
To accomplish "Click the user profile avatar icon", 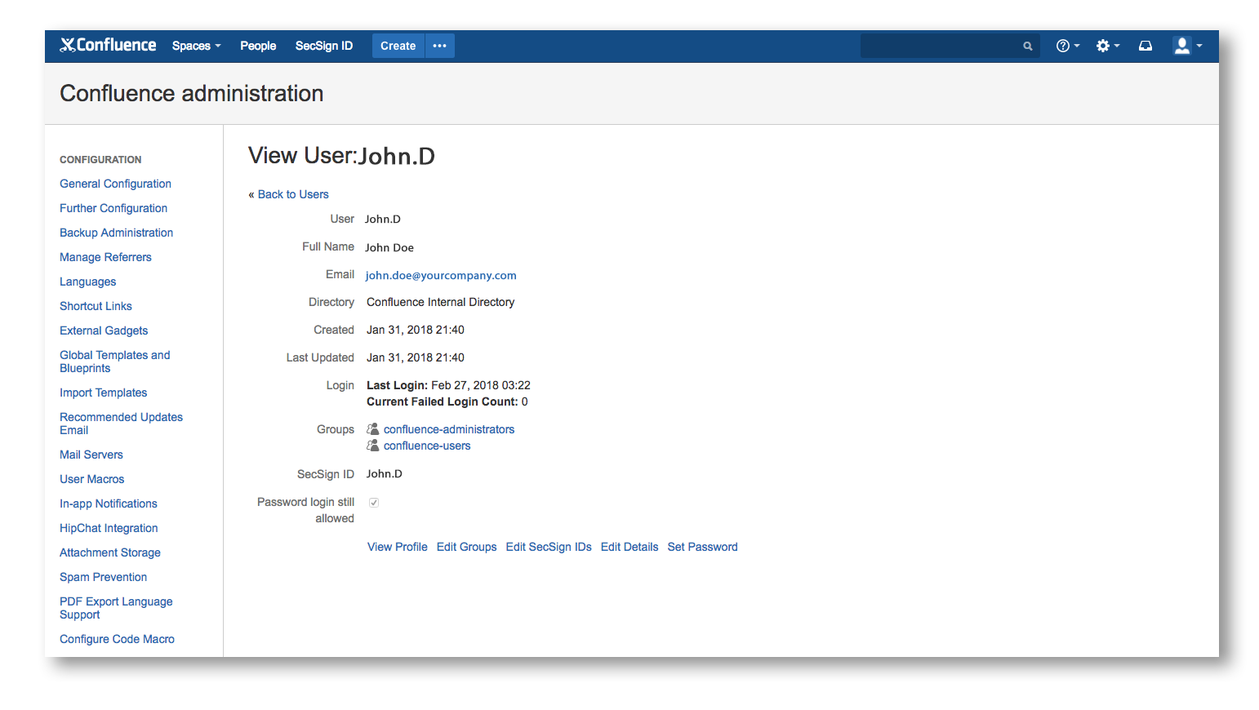I will pyautogui.click(x=1181, y=46).
